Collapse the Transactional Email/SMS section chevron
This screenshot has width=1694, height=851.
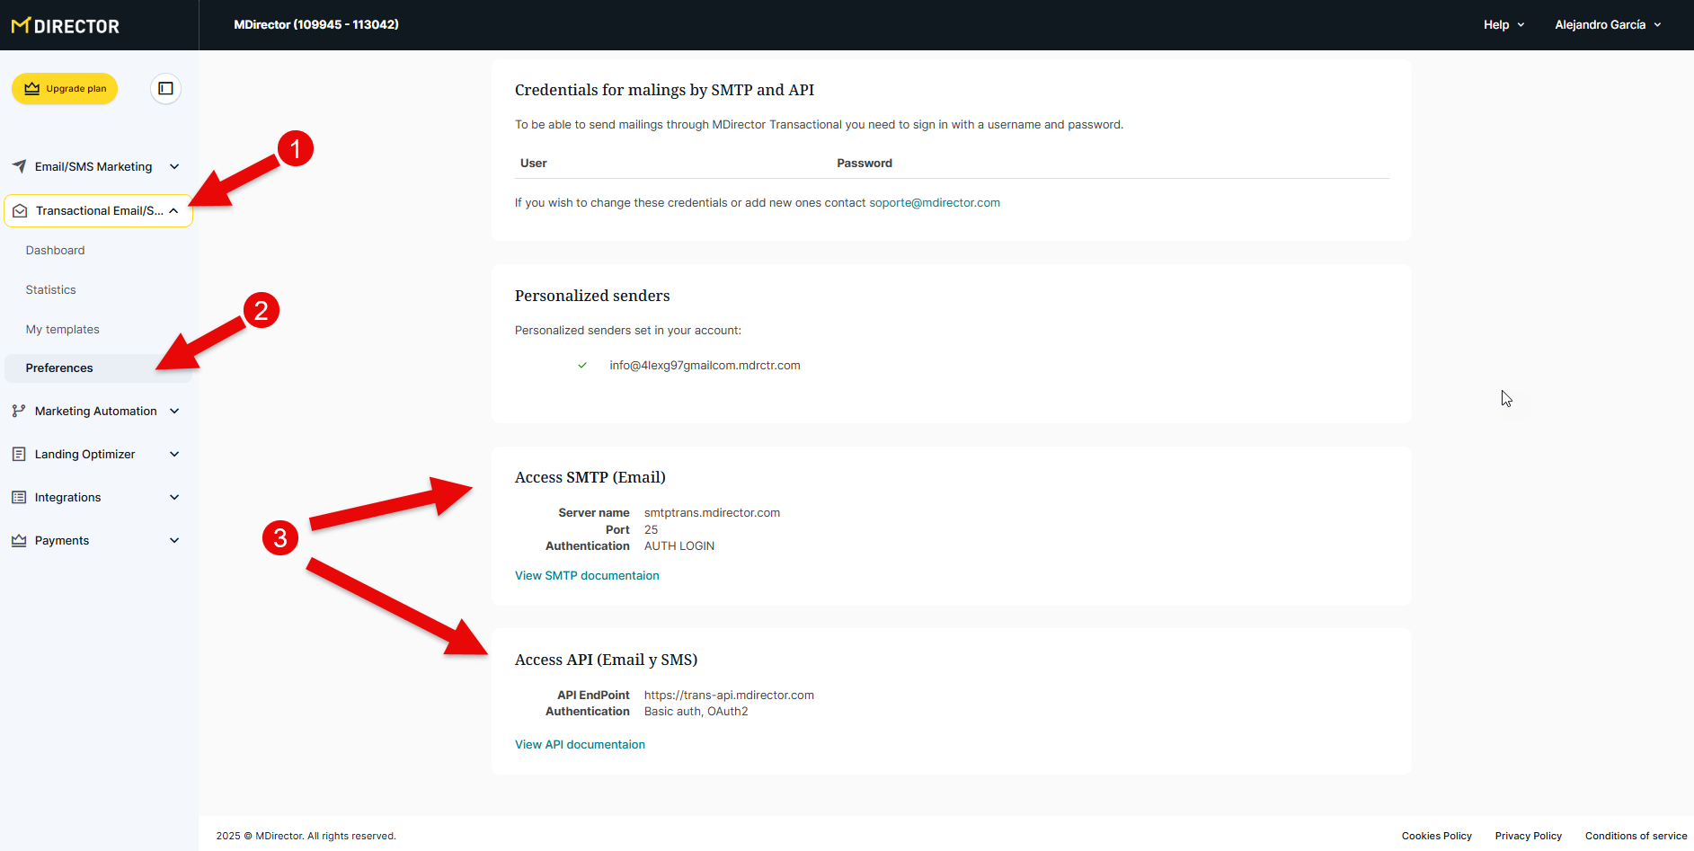pyautogui.click(x=173, y=211)
